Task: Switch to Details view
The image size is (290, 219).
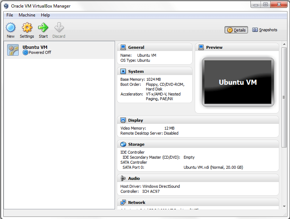Action: click(236, 30)
